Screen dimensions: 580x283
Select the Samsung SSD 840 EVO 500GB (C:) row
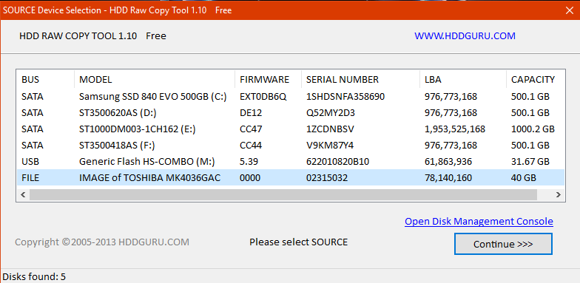click(x=291, y=96)
